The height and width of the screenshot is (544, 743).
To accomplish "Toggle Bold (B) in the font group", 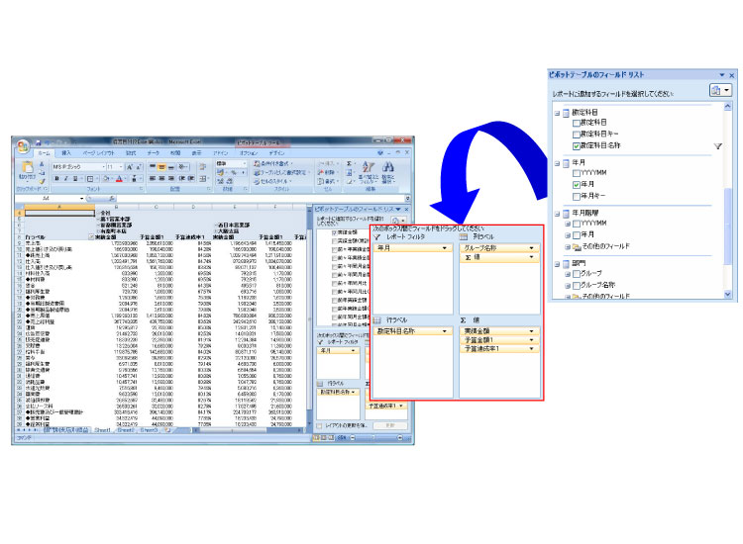I will (56, 179).
